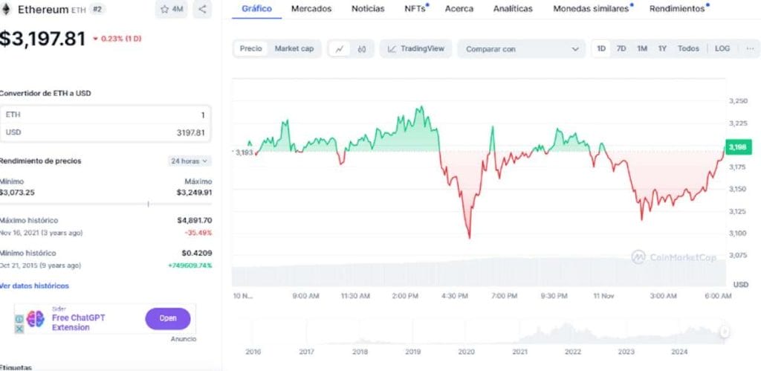This screenshot has height=371, width=761.
Task: Click the timeline range handle at right end
Action: point(724,332)
